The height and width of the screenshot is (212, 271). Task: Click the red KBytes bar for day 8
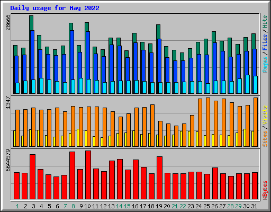click(x=72, y=175)
